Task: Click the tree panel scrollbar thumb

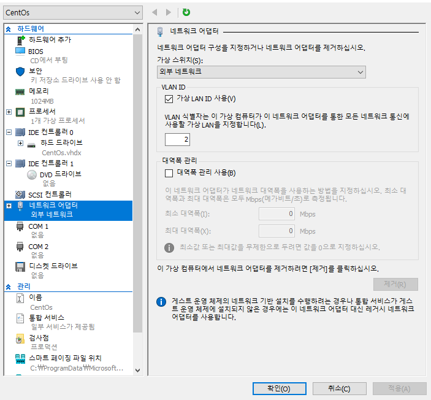Action: tap(138, 183)
